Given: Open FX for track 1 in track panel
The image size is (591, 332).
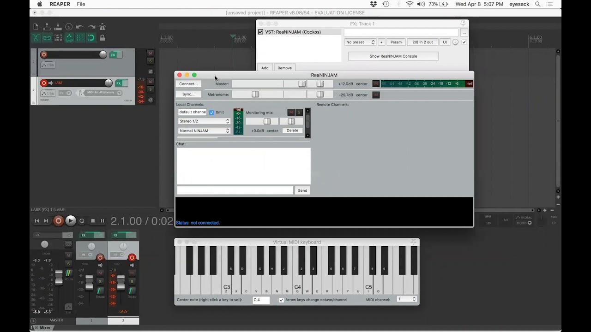Looking at the screenshot, I should tap(113, 55).
